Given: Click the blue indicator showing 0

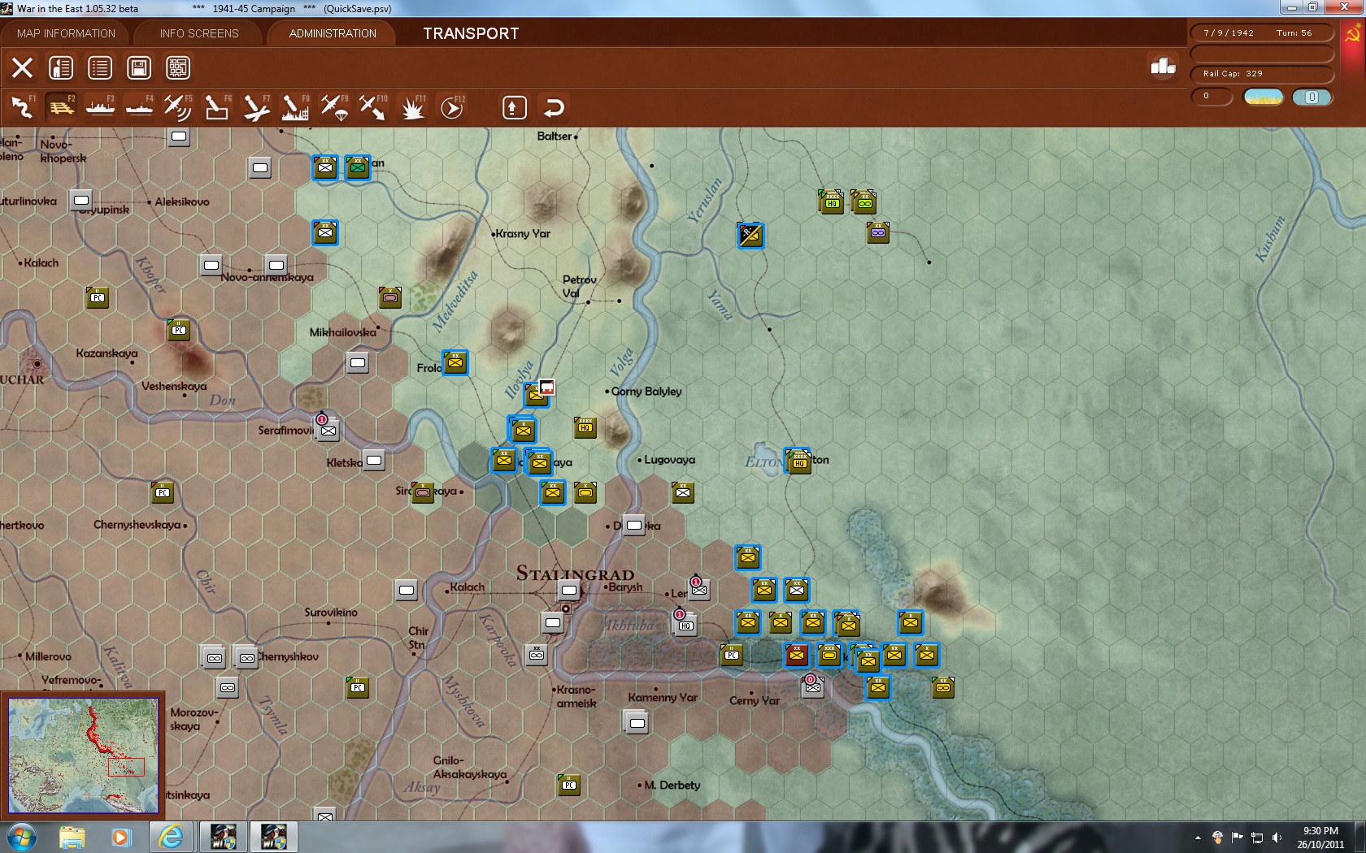Looking at the screenshot, I should tap(1312, 97).
